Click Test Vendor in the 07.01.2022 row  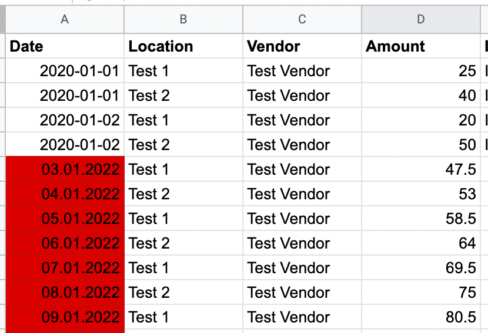coord(302,267)
